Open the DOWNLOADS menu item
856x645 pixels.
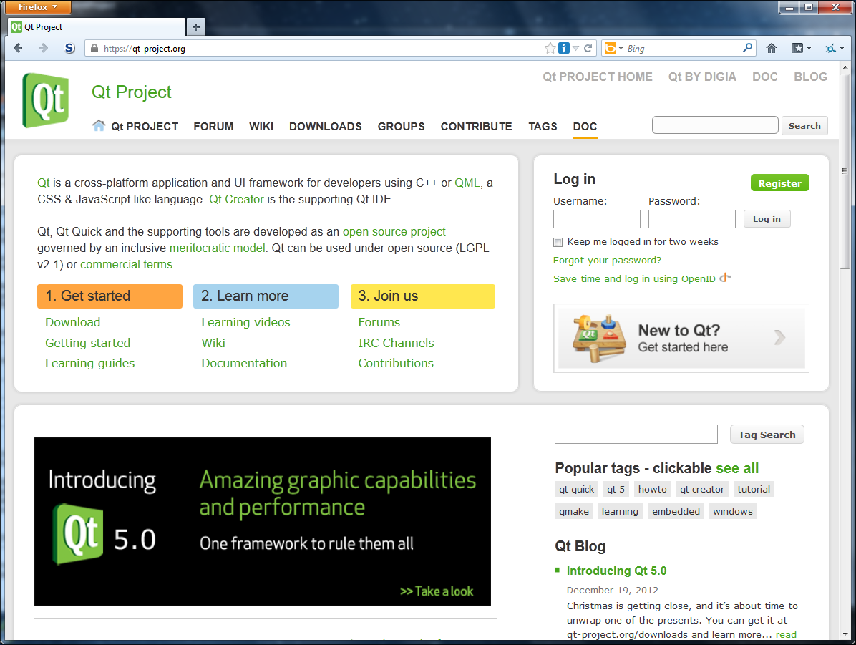326,126
